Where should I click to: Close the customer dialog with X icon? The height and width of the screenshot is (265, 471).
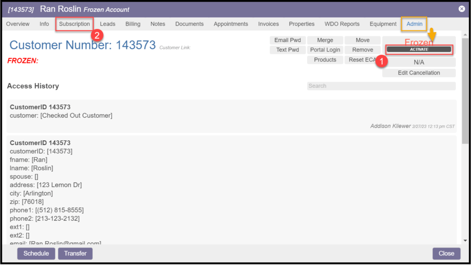(x=461, y=9)
